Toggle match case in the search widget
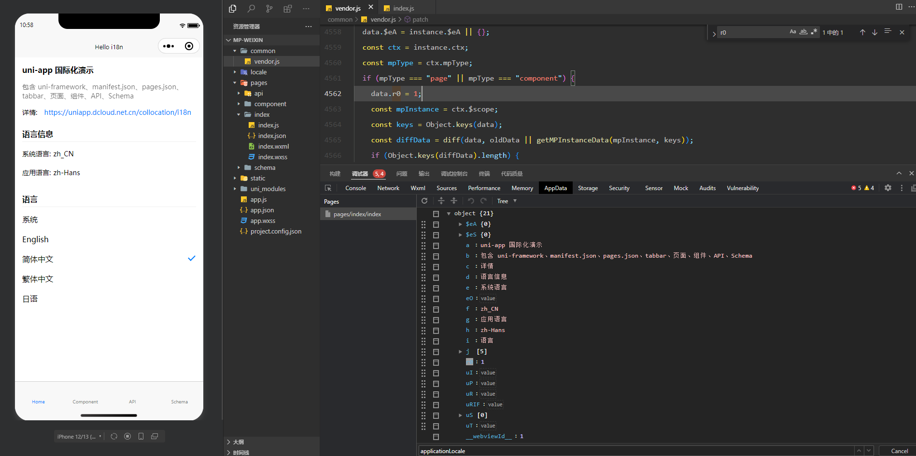Image resolution: width=916 pixels, height=456 pixels. (x=793, y=32)
